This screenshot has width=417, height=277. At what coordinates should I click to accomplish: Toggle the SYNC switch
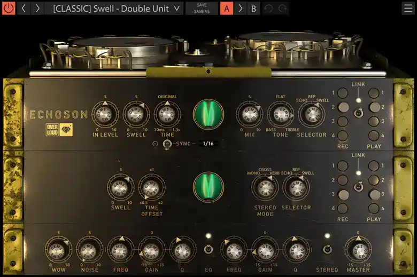[x=167, y=144]
